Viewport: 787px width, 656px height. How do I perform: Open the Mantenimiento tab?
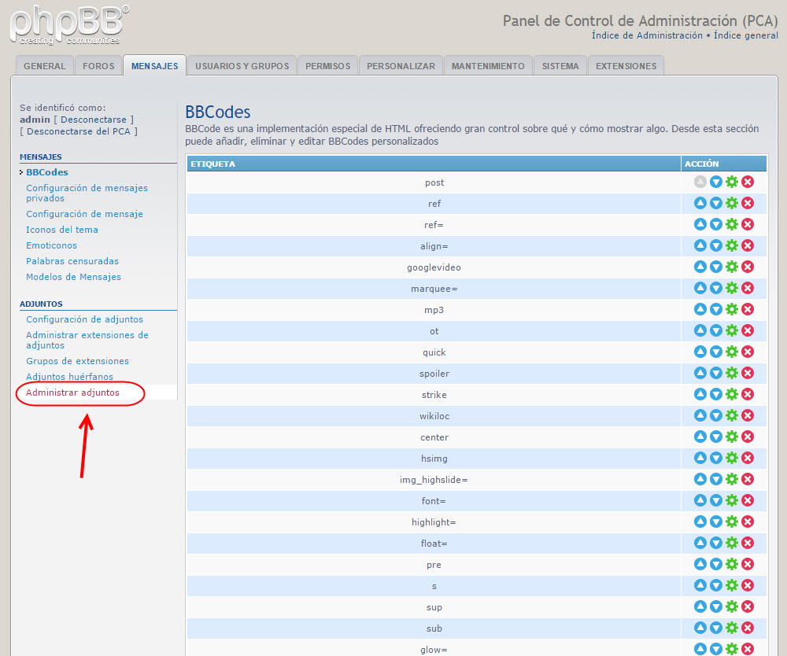point(488,66)
